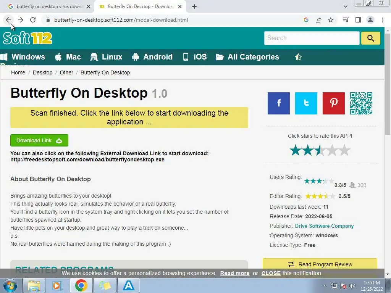The image size is (391, 293).
Task: Click the share page icon
Action: pos(318,20)
